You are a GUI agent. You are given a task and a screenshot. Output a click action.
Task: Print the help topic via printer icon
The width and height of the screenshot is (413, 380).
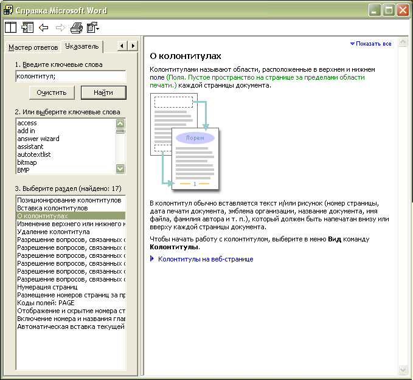(x=77, y=27)
